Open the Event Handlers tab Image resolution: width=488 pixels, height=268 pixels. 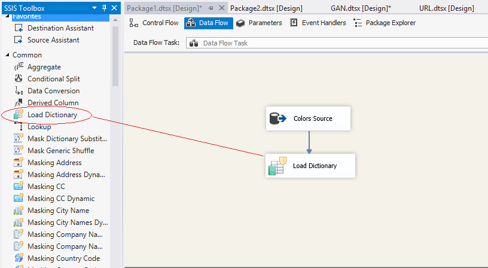click(x=318, y=23)
